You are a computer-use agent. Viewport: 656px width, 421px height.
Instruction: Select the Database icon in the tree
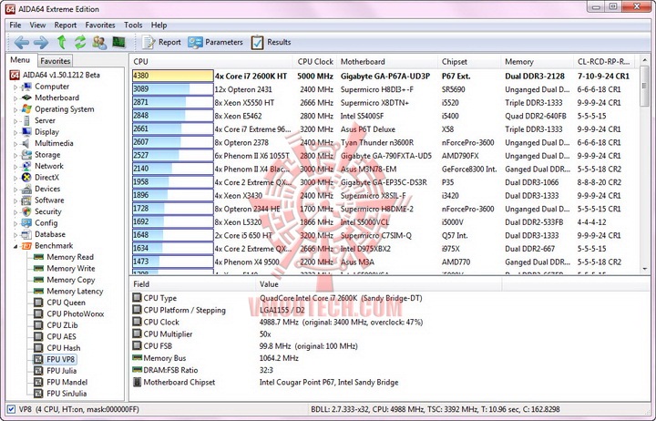click(x=26, y=234)
